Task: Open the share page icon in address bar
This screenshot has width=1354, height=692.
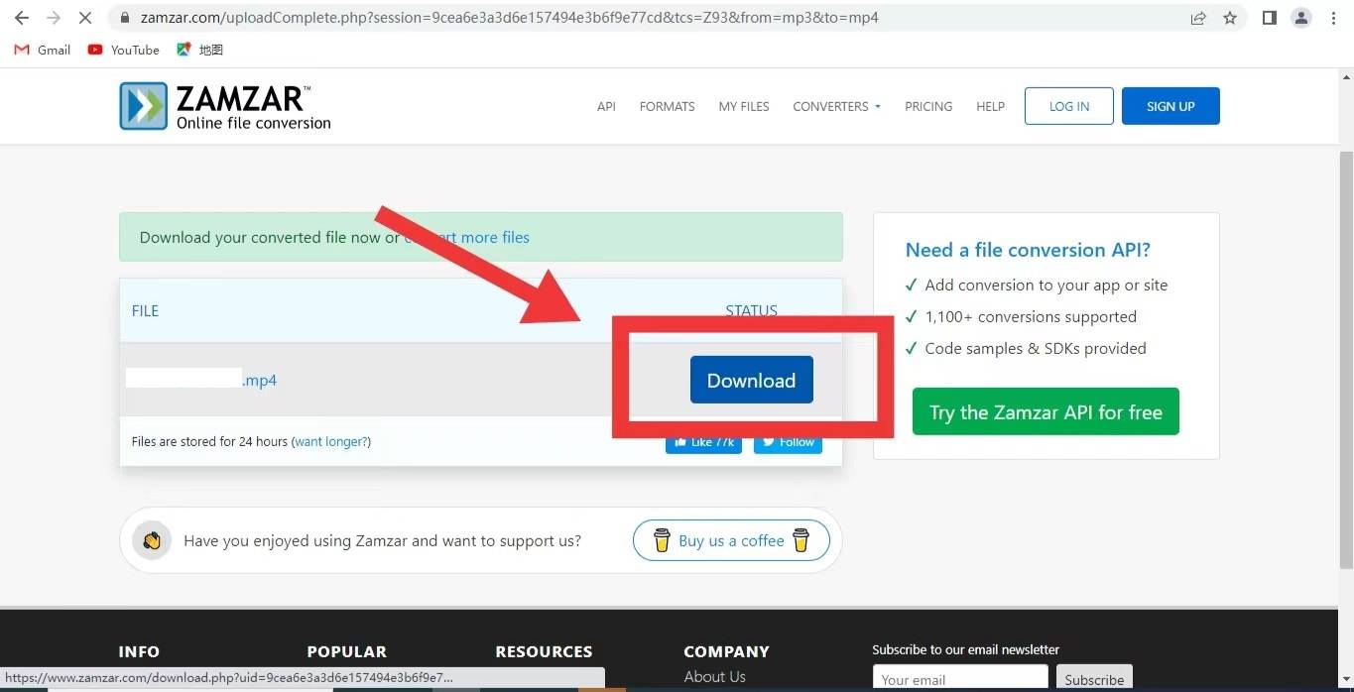Action: pos(1198,18)
